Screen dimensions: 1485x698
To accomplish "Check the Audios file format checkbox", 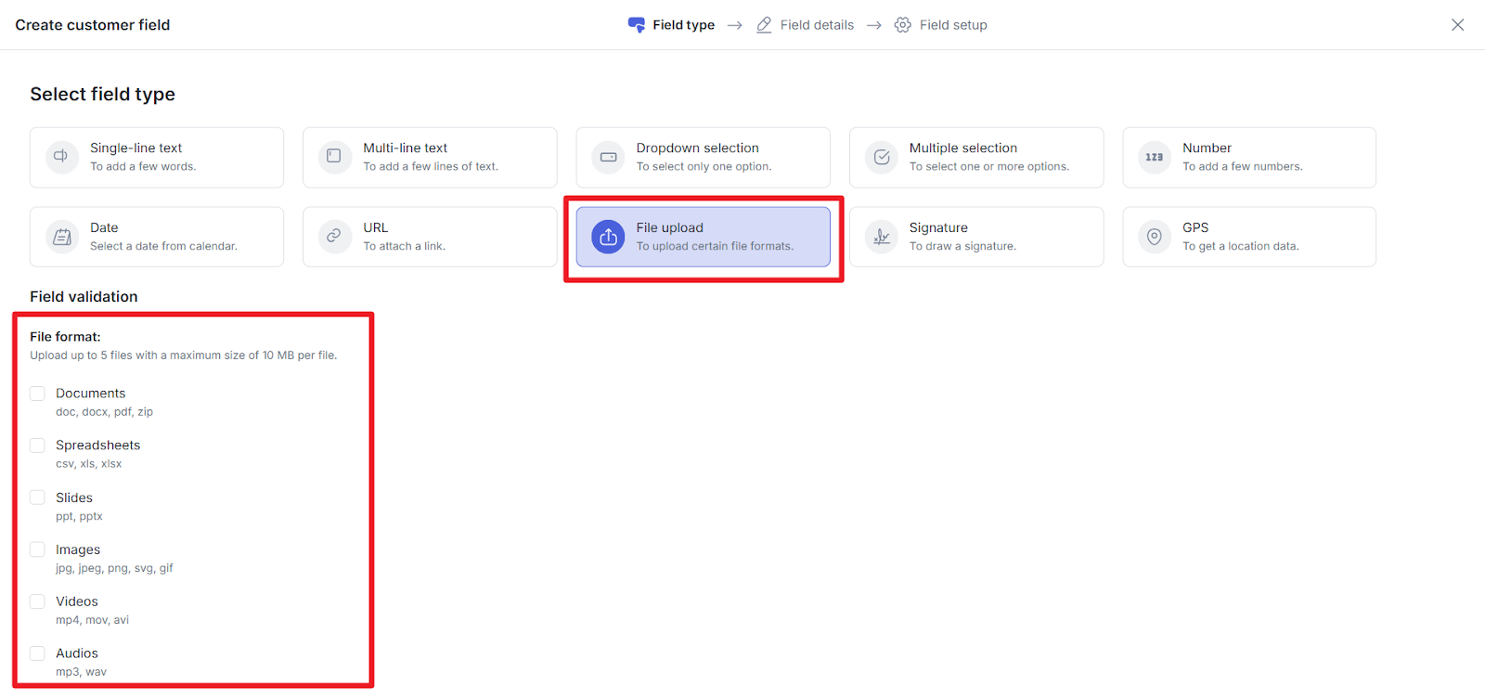I will tap(37, 653).
